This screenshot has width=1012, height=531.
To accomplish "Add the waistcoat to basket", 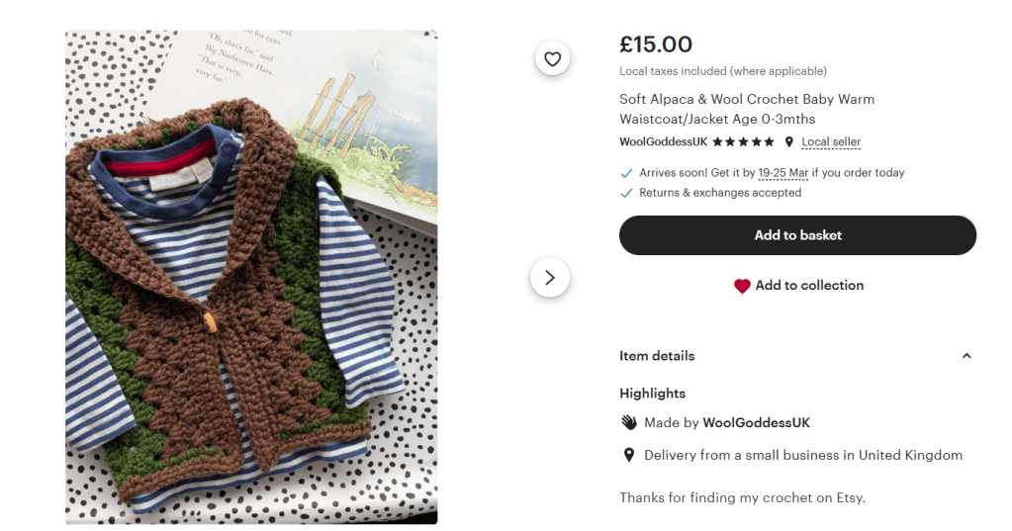I will pos(797,235).
